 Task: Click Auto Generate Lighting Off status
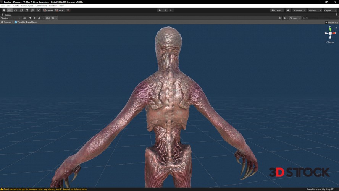click(x=320, y=189)
